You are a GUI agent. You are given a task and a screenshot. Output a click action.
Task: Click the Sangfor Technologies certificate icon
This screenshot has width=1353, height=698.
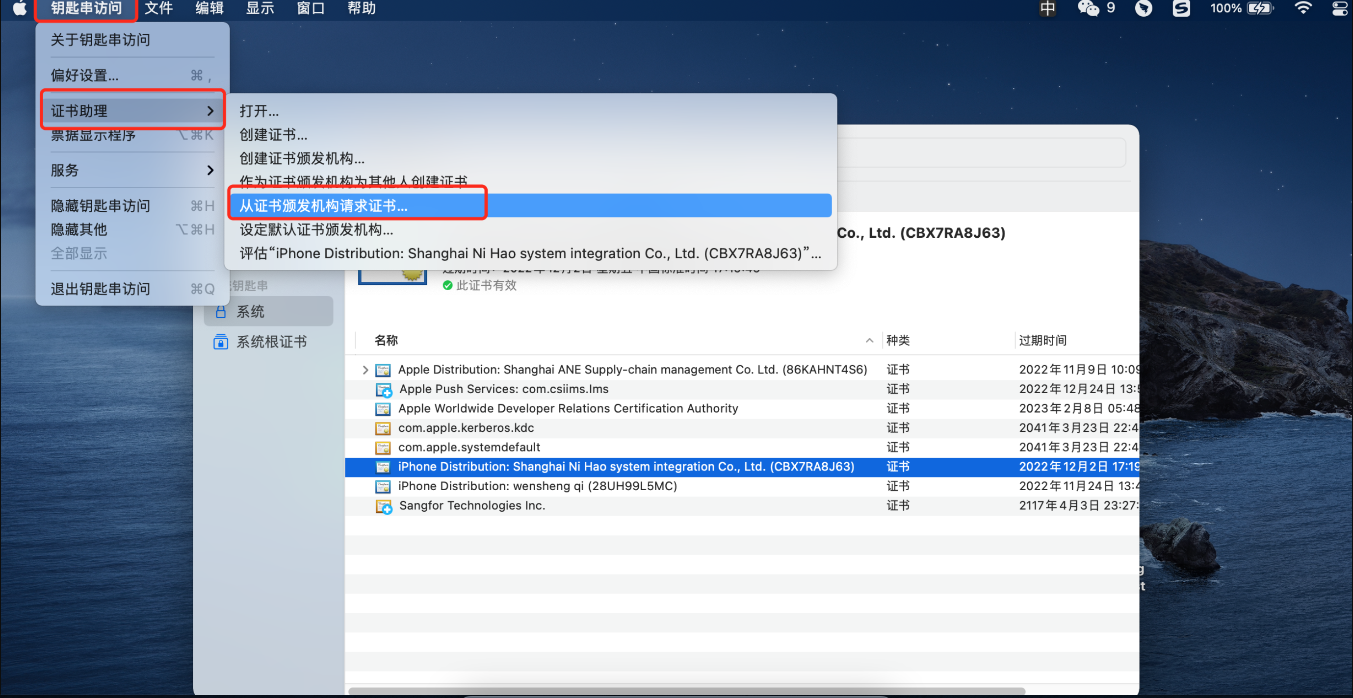pyautogui.click(x=384, y=506)
